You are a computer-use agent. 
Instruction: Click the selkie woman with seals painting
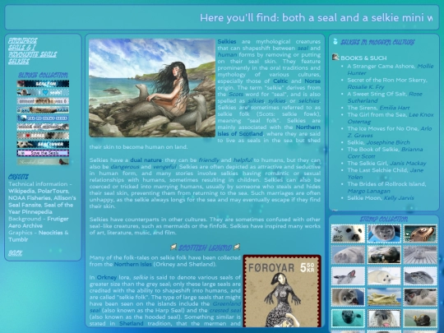coord(152,88)
